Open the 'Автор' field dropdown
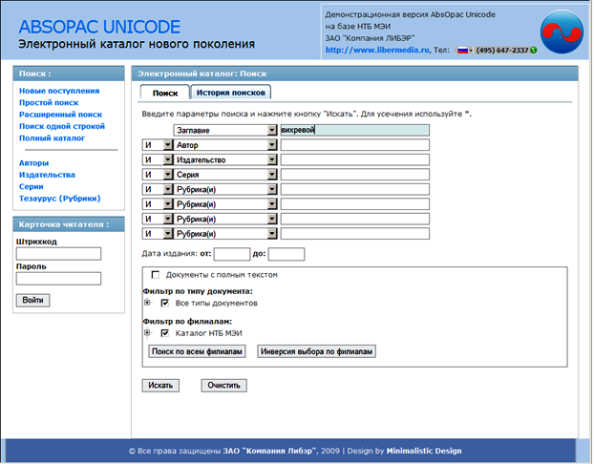Viewport: 594px width, 464px height. (272, 145)
